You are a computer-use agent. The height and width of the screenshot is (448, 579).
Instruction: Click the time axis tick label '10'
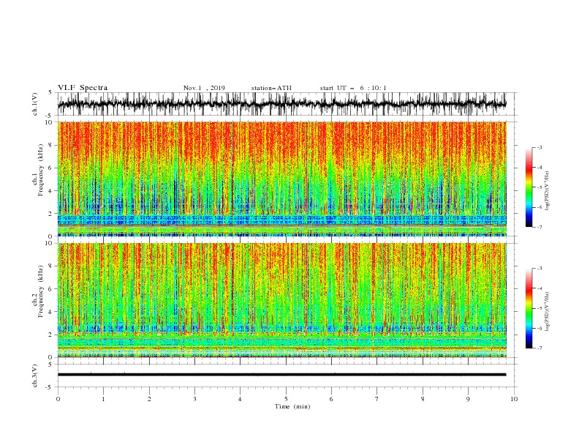[x=514, y=399]
